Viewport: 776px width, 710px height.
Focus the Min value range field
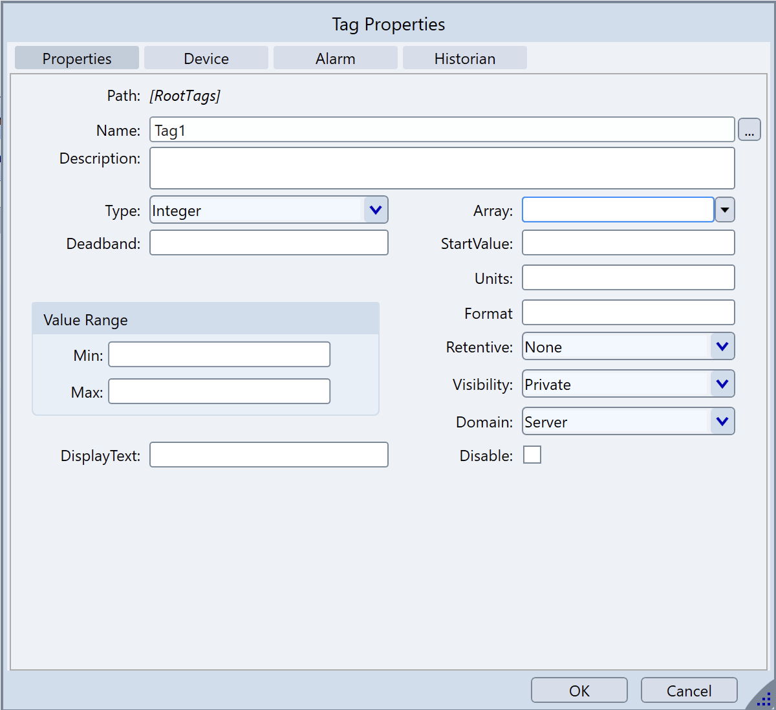(219, 354)
